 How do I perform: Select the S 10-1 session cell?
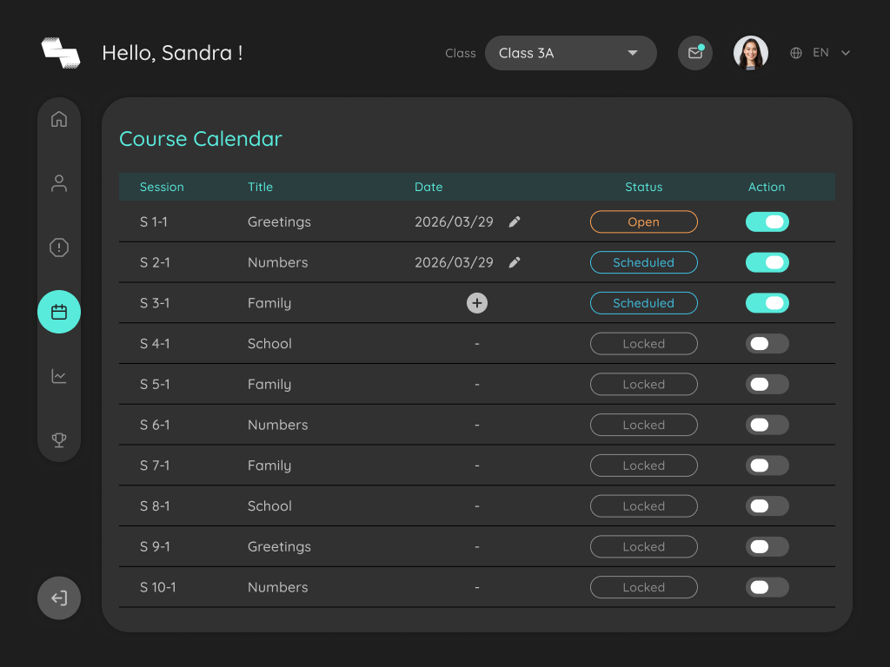[158, 588]
